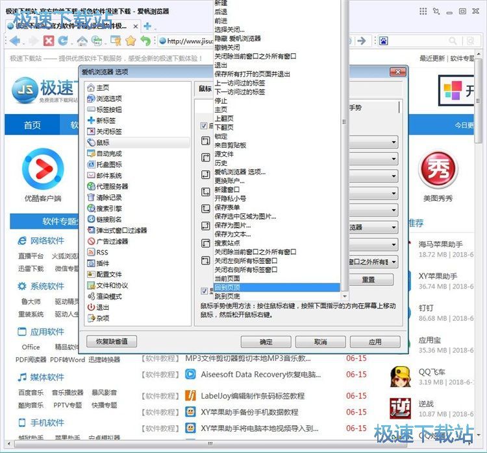Click the grid icon in title bar

423,12
